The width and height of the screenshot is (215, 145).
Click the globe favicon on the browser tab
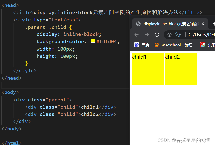tap(138, 24)
